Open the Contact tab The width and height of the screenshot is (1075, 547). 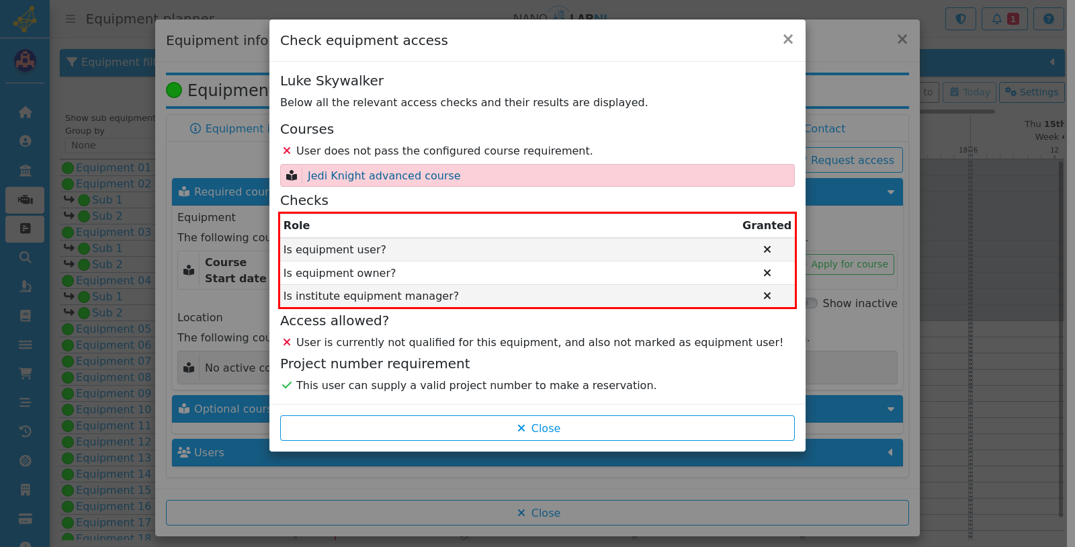[824, 128]
